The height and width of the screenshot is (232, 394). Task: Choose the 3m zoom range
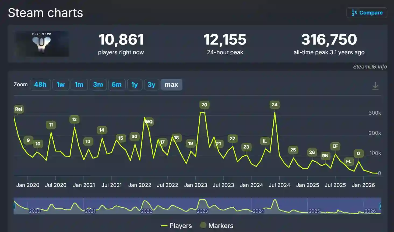[x=98, y=85]
